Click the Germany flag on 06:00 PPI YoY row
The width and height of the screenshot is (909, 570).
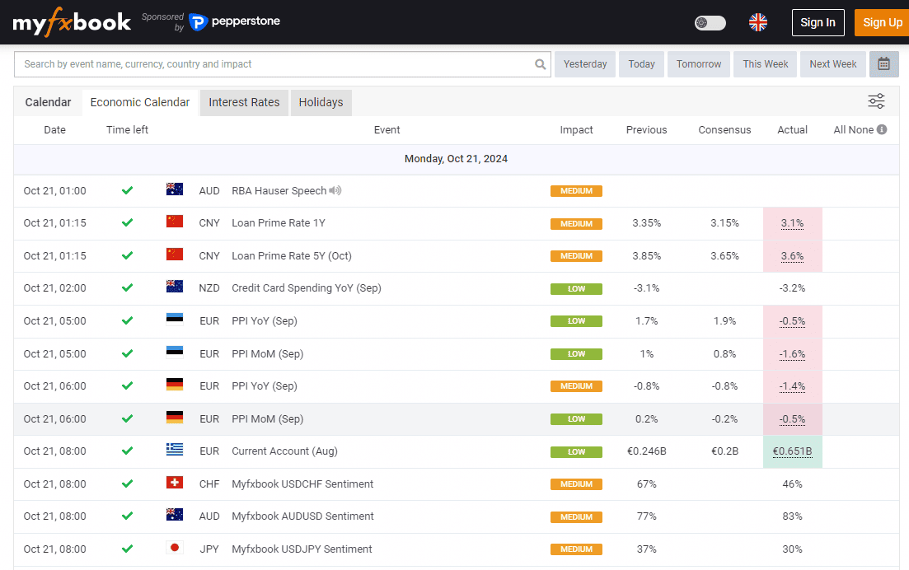(175, 384)
